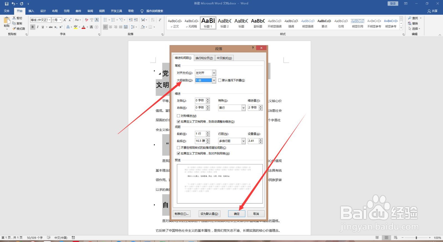Open the 审阅 (Review) ribbon tab
Image resolution: width=443 pixels, height=242 pixels.
click(90, 11)
